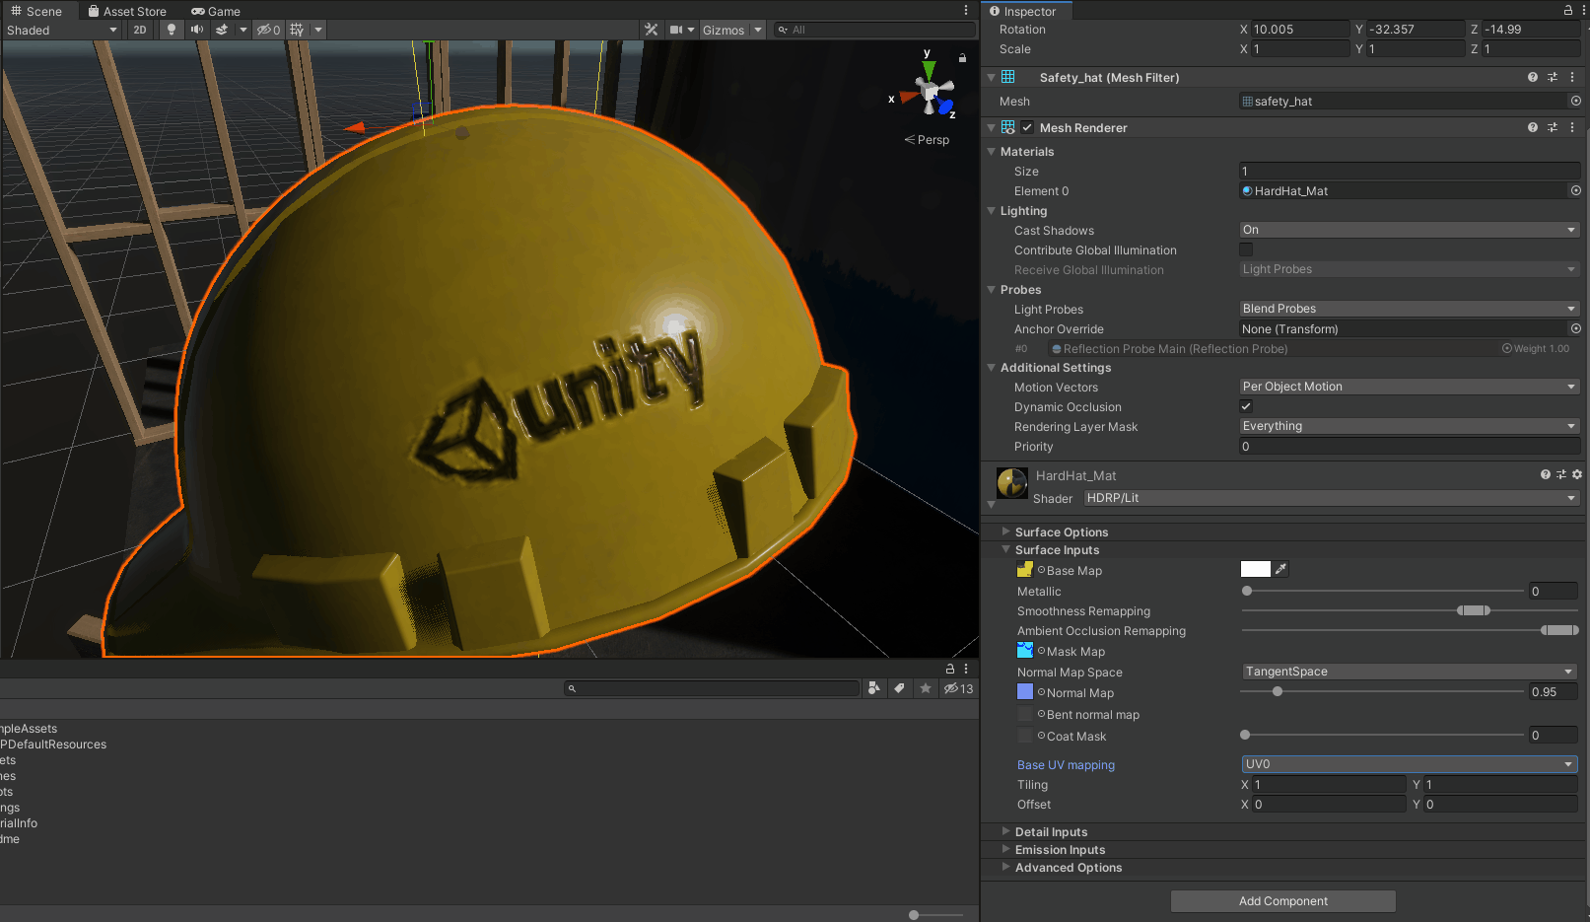
Task: Open HardHat_Mat material preset icon
Action: pyautogui.click(x=1561, y=474)
